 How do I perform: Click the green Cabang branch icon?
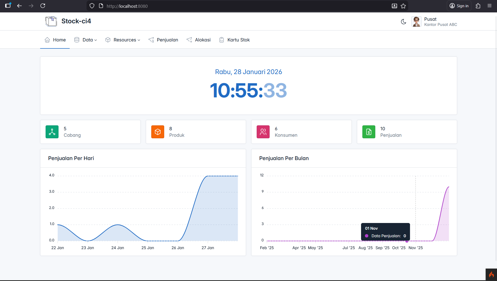[52, 132]
